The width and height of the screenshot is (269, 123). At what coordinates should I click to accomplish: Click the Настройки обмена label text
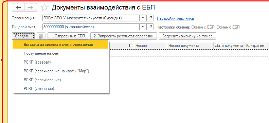pos(174,27)
